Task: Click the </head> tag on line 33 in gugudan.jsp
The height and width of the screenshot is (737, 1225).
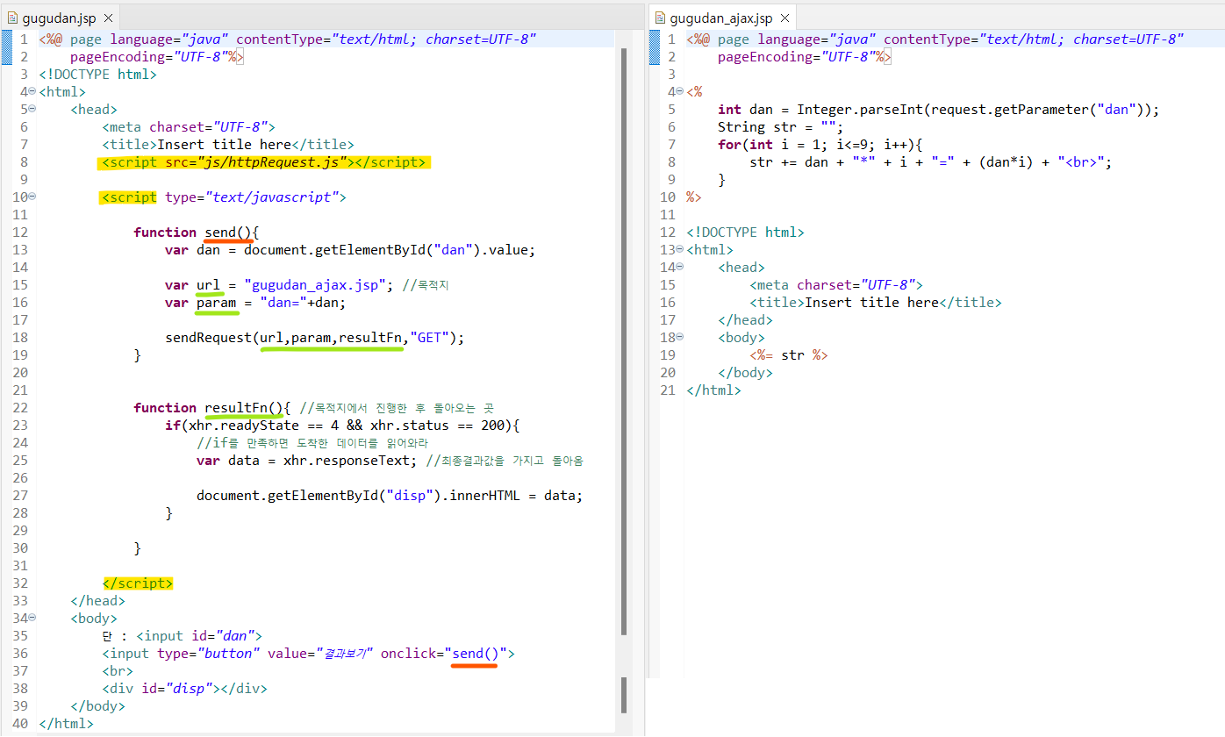Action: [x=97, y=600]
